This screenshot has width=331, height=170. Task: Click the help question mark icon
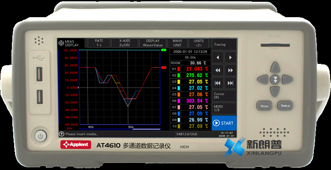click(x=61, y=134)
